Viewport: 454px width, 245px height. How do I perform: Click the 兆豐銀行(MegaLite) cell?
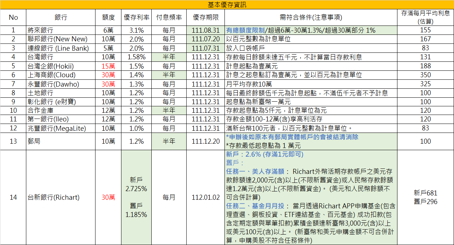point(61,128)
